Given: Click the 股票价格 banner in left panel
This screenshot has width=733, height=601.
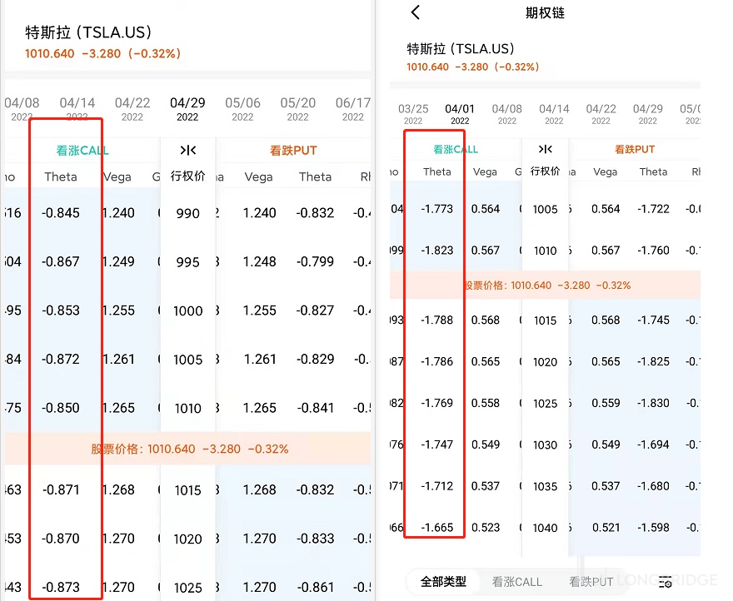Looking at the screenshot, I should coord(188,449).
